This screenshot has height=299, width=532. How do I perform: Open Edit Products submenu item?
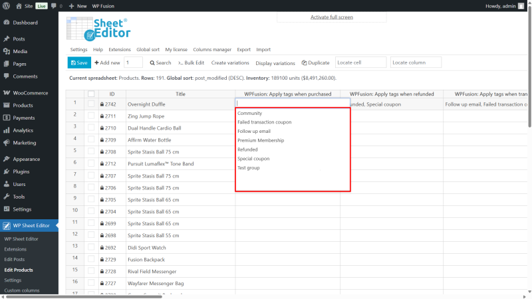[19, 270]
